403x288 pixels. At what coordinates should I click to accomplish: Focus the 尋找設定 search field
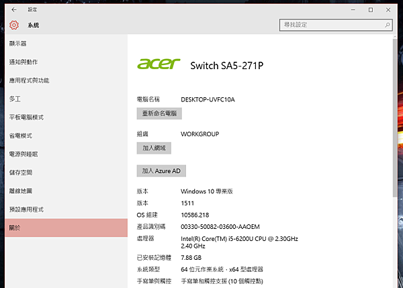[336, 25]
